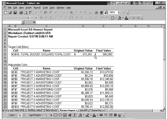Open Paste Function fx icon
This screenshot has width=167, height=119.
81,13
